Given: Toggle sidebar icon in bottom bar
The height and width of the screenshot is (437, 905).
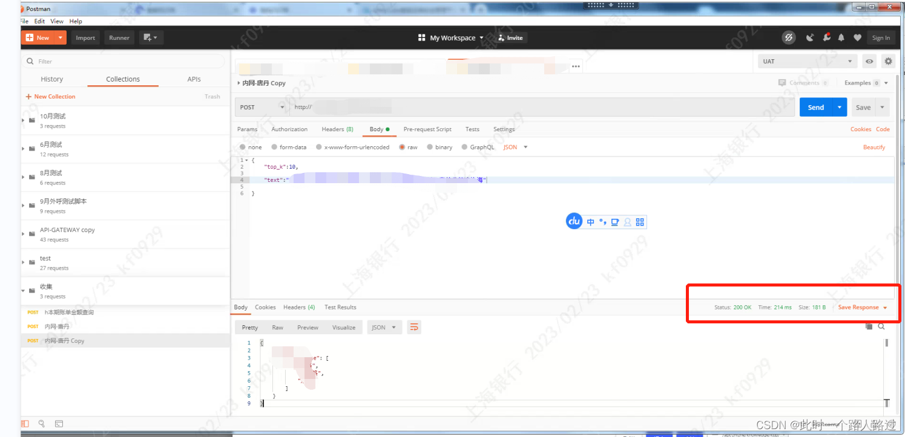Looking at the screenshot, I should click(x=25, y=424).
